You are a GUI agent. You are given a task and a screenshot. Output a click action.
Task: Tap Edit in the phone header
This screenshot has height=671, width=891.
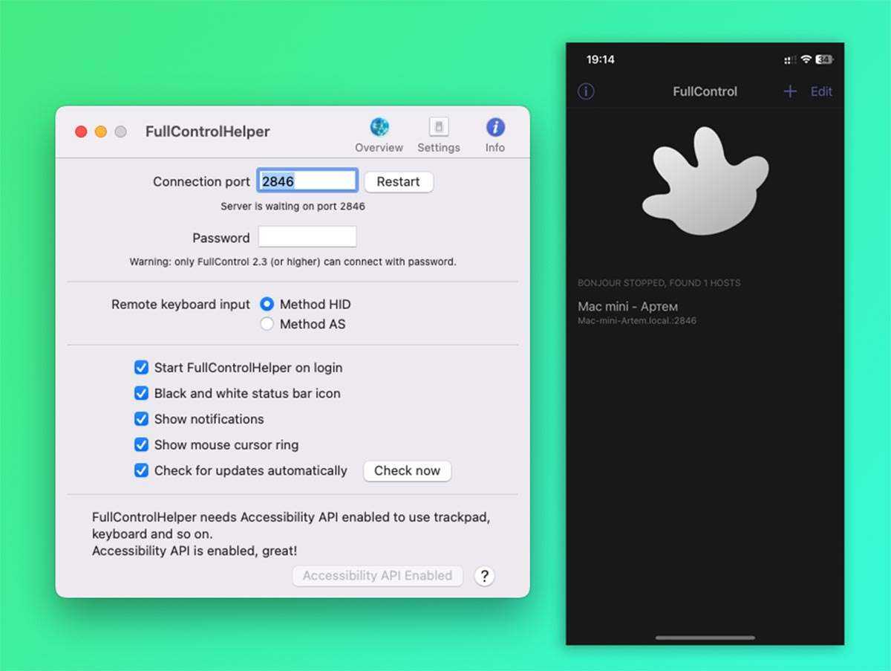[x=821, y=91]
